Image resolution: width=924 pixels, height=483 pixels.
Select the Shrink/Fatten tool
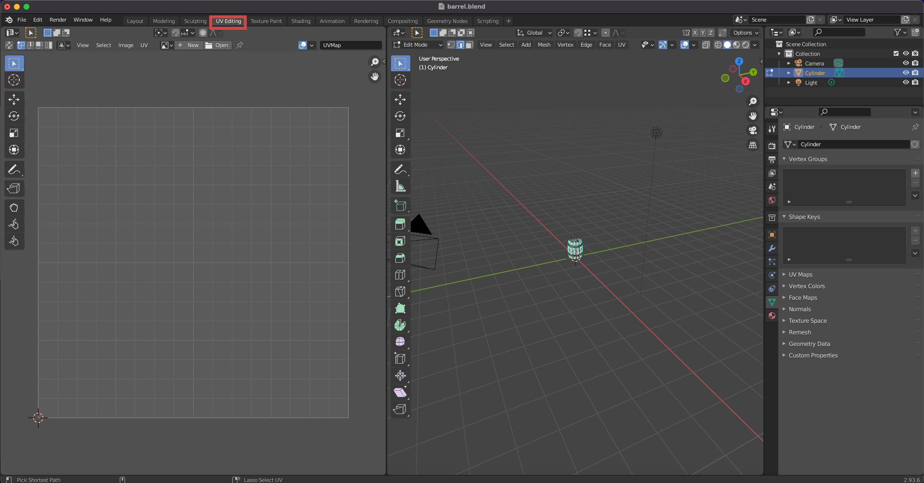point(400,376)
